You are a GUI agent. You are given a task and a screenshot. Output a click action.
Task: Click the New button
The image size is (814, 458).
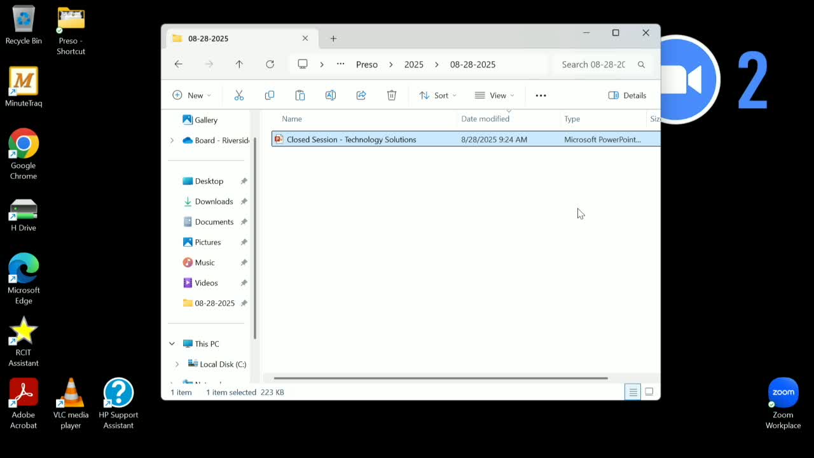click(x=191, y=95)
